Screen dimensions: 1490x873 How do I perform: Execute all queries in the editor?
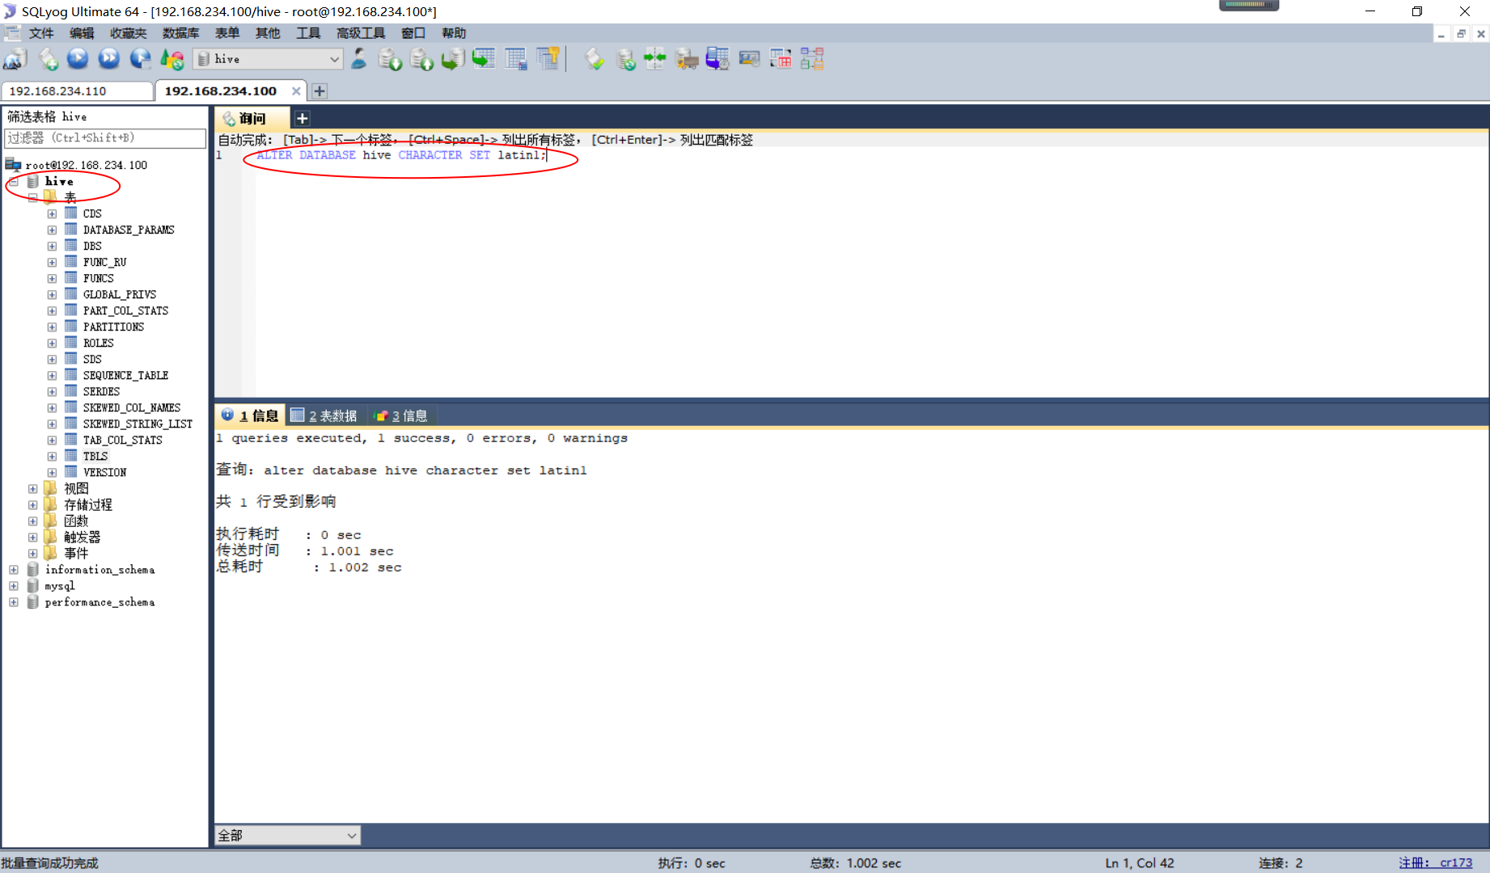108,59
